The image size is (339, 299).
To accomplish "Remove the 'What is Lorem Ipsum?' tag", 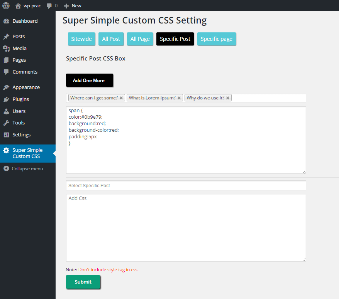I will tap(179, 98).
